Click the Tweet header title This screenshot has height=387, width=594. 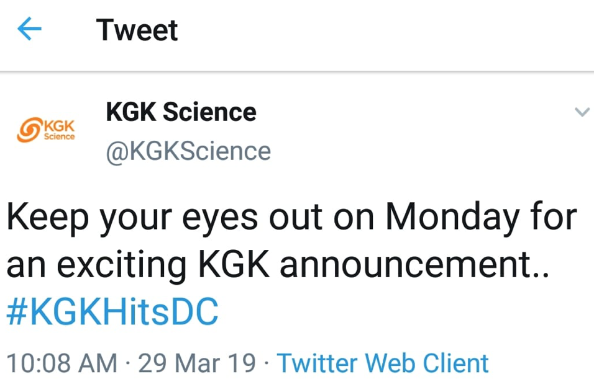point(137,30)
